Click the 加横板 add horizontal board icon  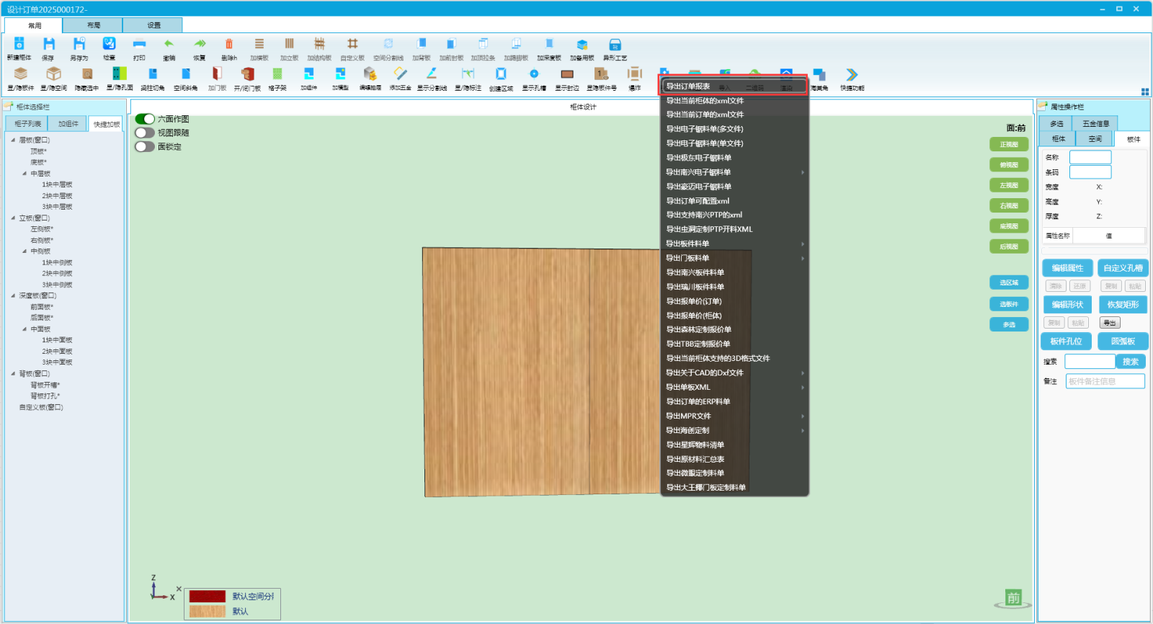(x=259, y=45)
